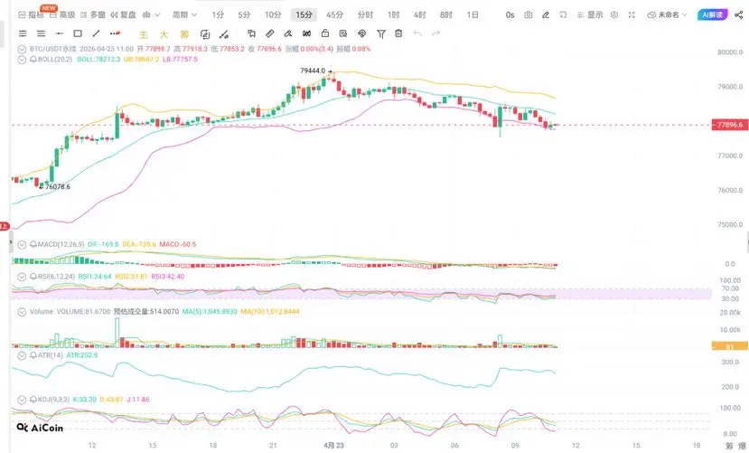Select the three horizontal lines tool

pyautogui.click(x=41, y=33)
